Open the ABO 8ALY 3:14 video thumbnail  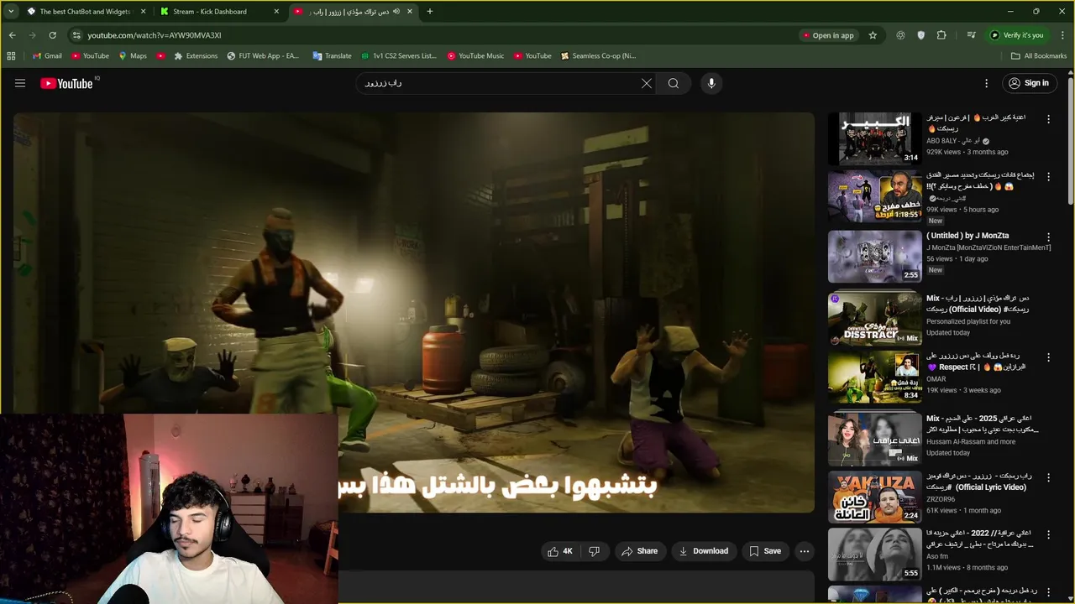(x=874, y=138)
